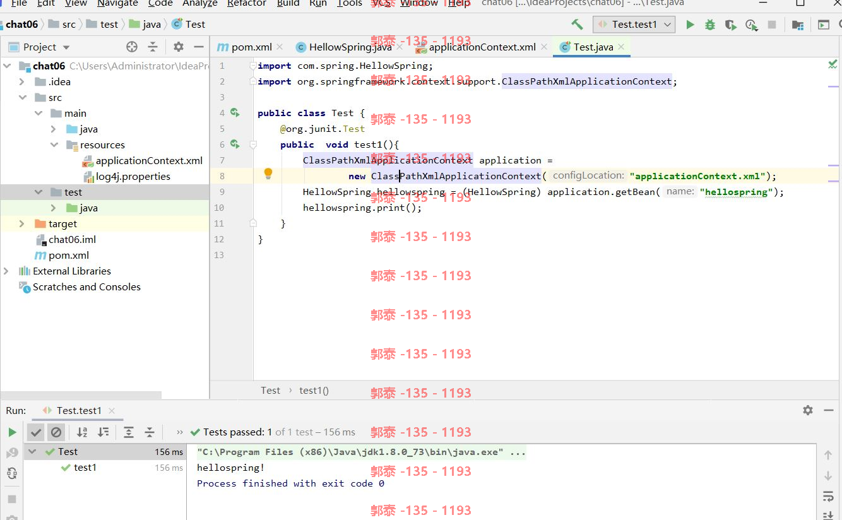Toggle auto-test icon in Run panel
The width and height of the screenshot is (842, 520).
(12, 473)
